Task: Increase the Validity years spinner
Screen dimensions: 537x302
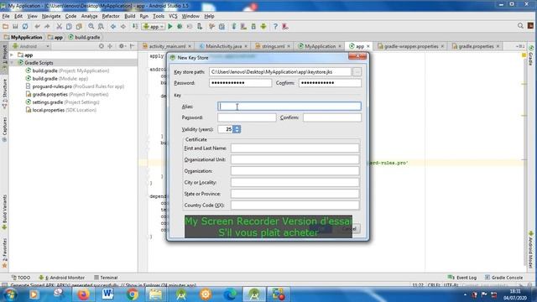Action: pyautogui.click(x=237, y=127)
